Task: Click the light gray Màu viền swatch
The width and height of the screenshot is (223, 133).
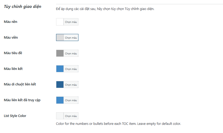Action: coord(60,38)
